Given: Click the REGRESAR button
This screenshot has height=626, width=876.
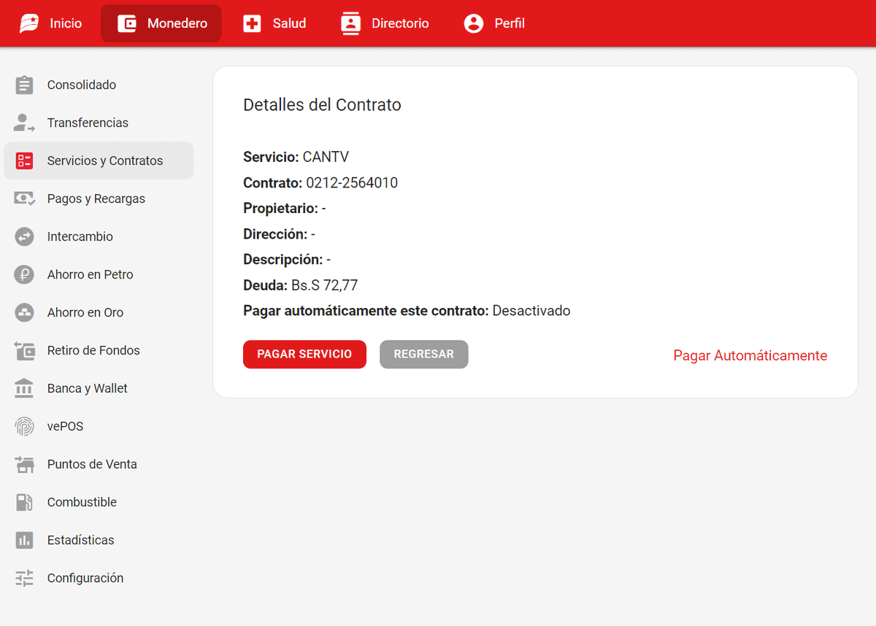Looking at the screenshot, I should coord(424,355).
